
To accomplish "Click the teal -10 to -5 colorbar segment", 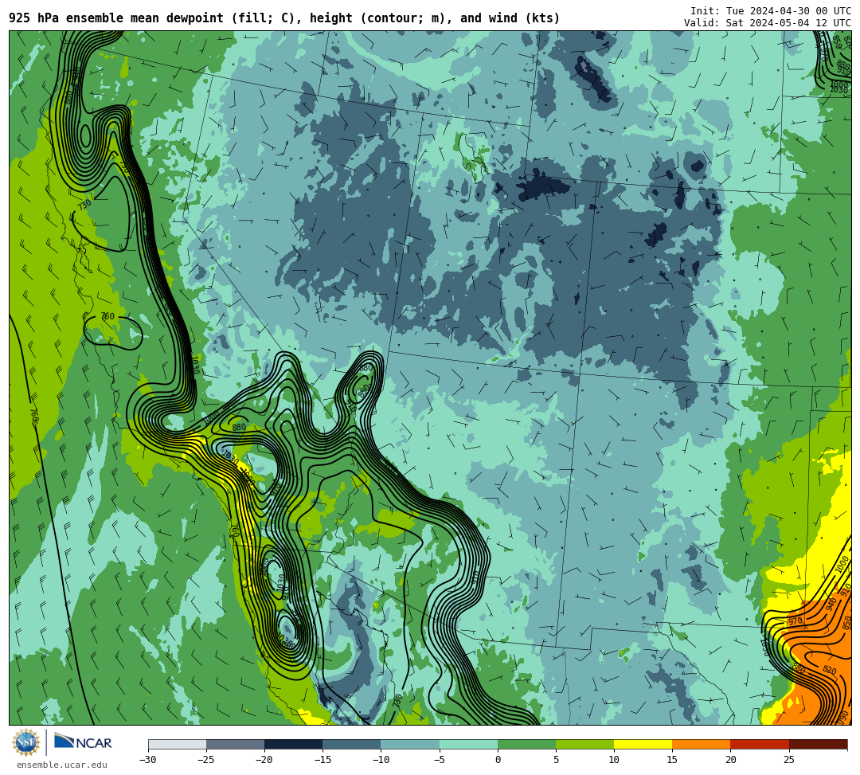I will [410, 744].
